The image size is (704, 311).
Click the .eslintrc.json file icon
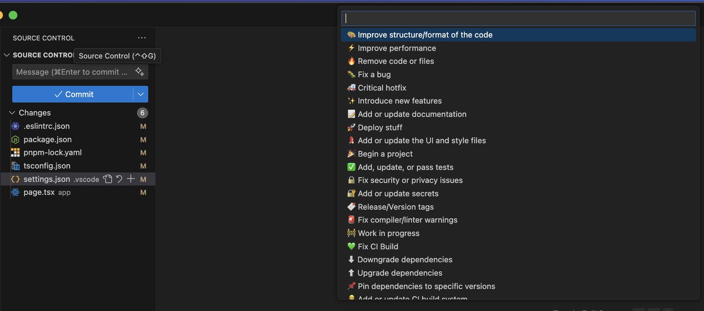click(15, 126)
